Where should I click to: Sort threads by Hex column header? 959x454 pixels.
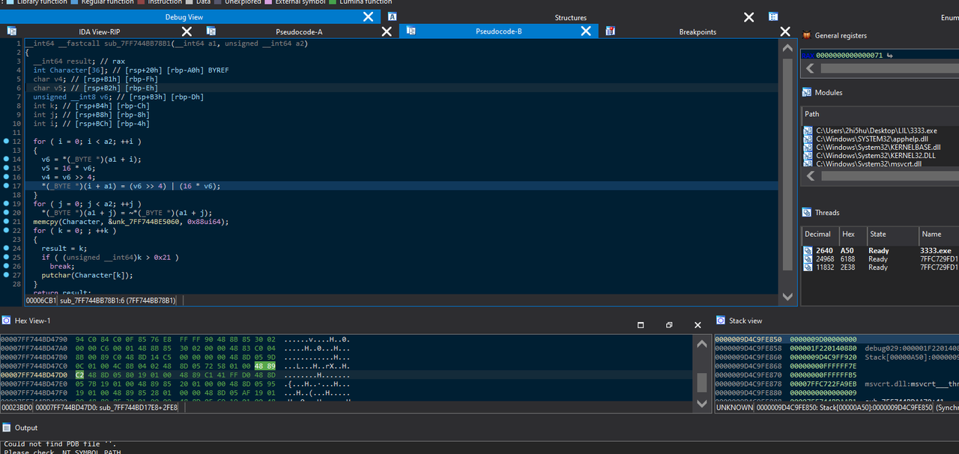click(852, 234)
